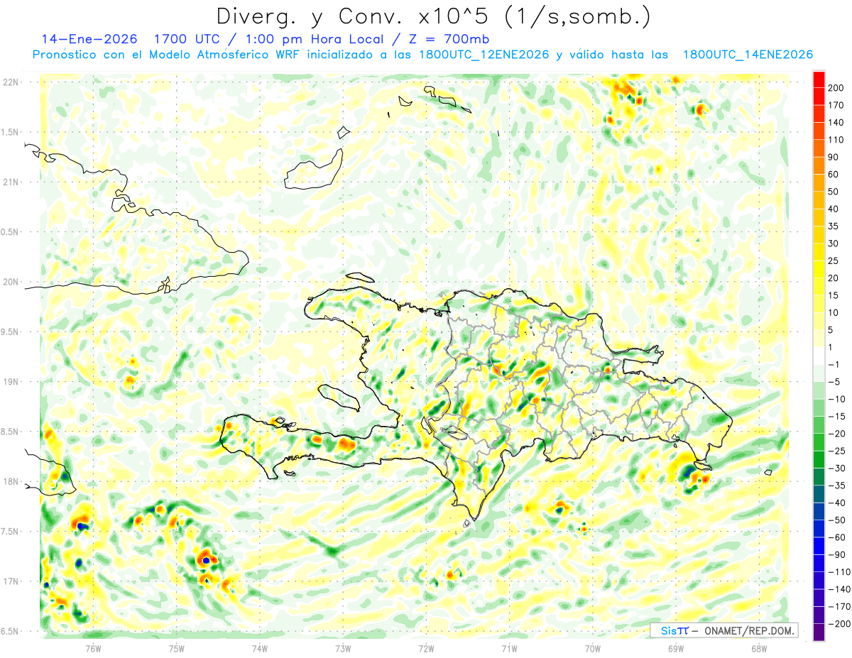Click the longitude axis label '73W'
This screenshot has height=658, width=852.
click(x=343, y=648)
